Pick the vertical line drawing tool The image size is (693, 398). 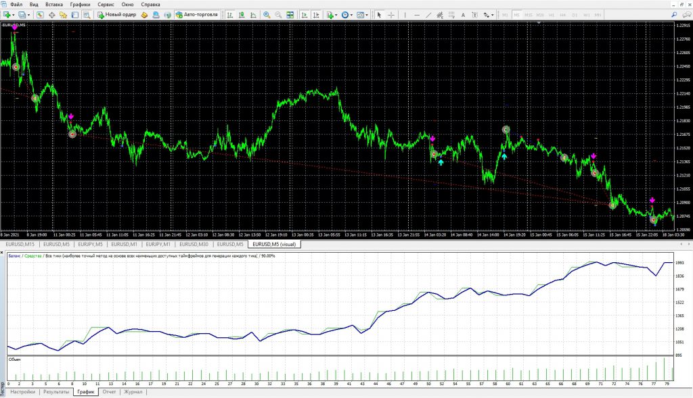[405, 14]
